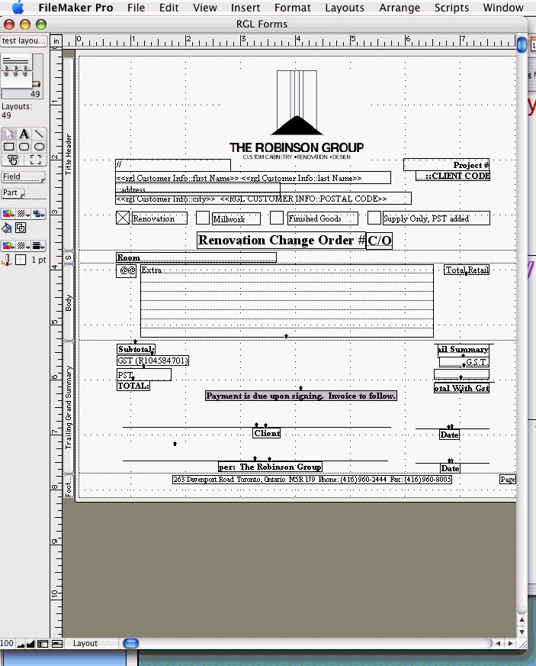The image size is (536, 666).
Task: Click the Trailing Grand Summary part label
Action: (69, 407)
